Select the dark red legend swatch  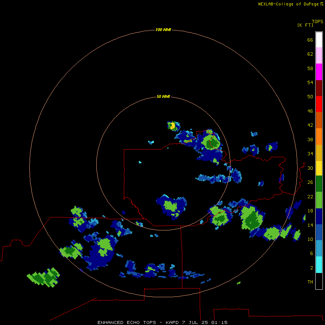pos(319,88)
